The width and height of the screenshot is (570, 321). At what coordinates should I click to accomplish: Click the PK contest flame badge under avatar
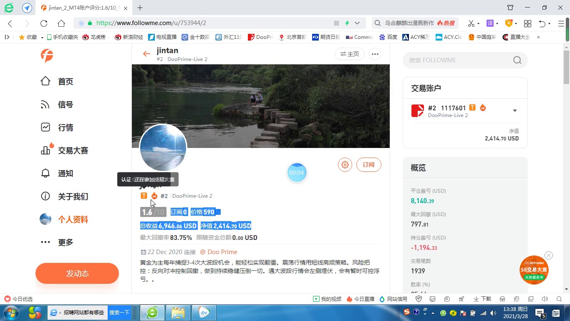154,196
